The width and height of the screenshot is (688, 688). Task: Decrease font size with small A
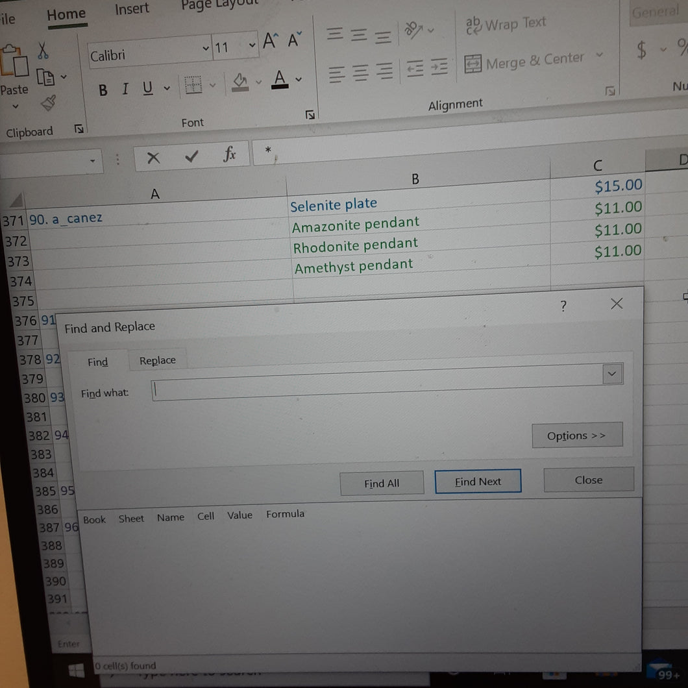tap(294, 40)
